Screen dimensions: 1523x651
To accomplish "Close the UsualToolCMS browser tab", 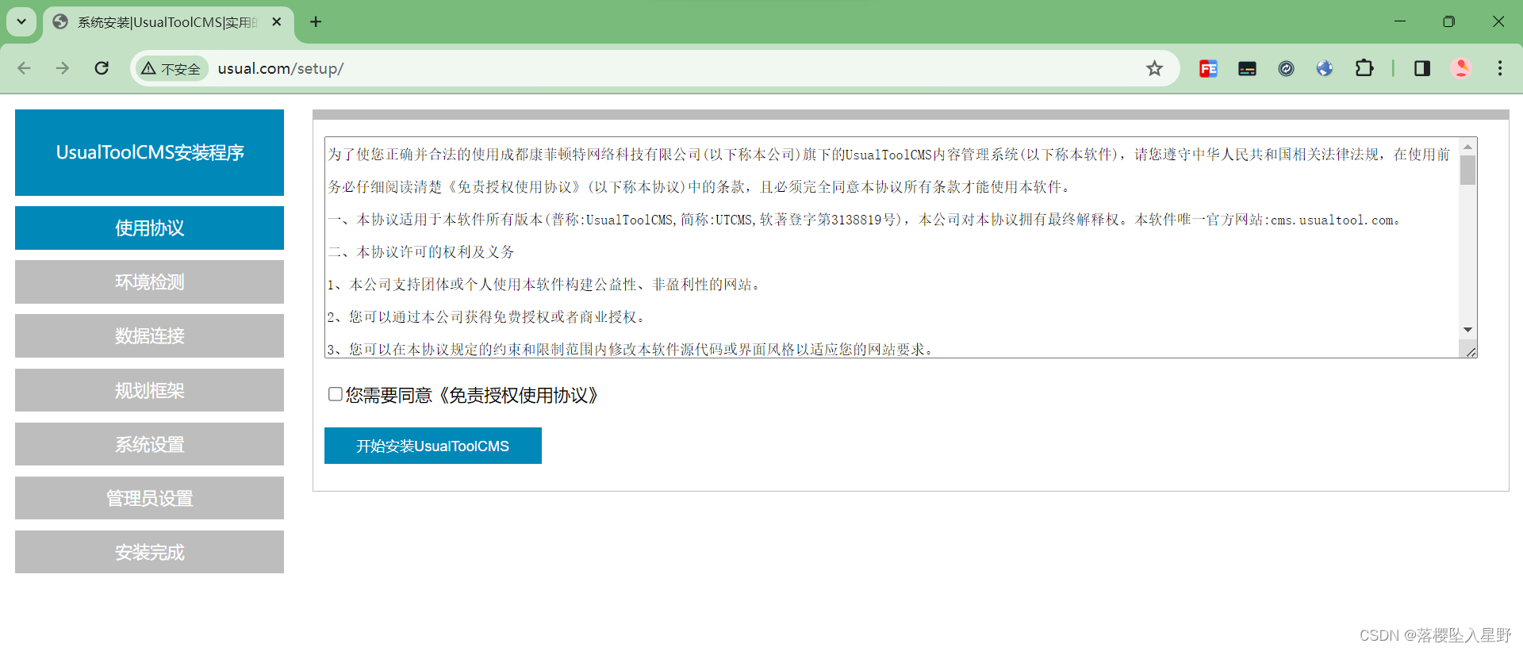I will pos(277,22).
